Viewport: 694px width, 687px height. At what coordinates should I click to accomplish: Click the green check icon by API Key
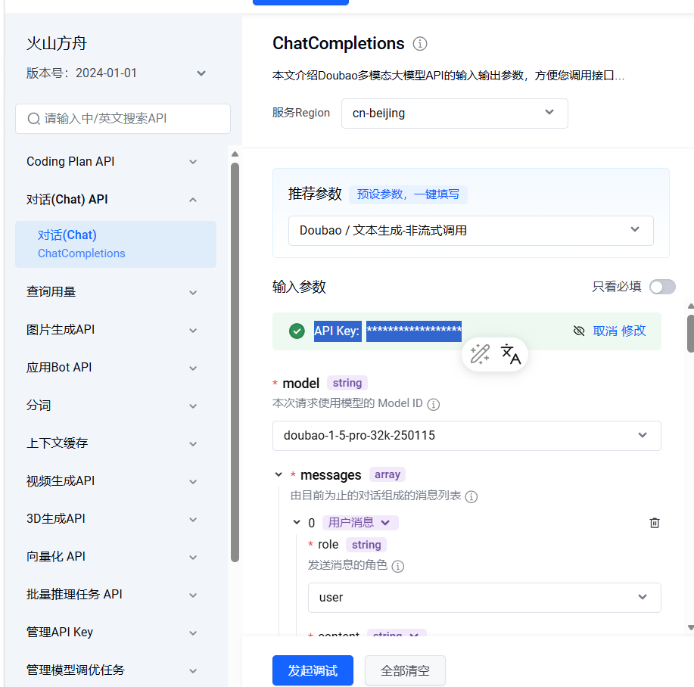pos(297,331)
